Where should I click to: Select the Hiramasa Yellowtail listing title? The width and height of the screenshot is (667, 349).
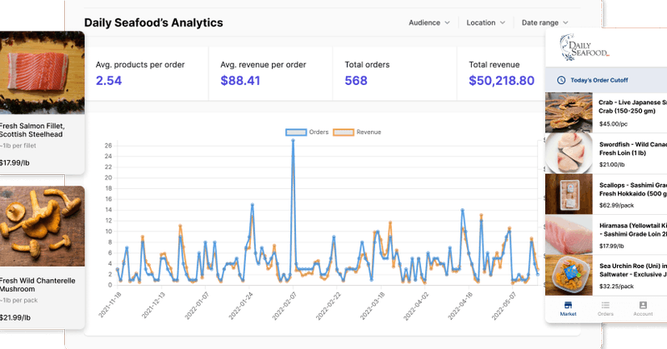click(x=633, y=230)
